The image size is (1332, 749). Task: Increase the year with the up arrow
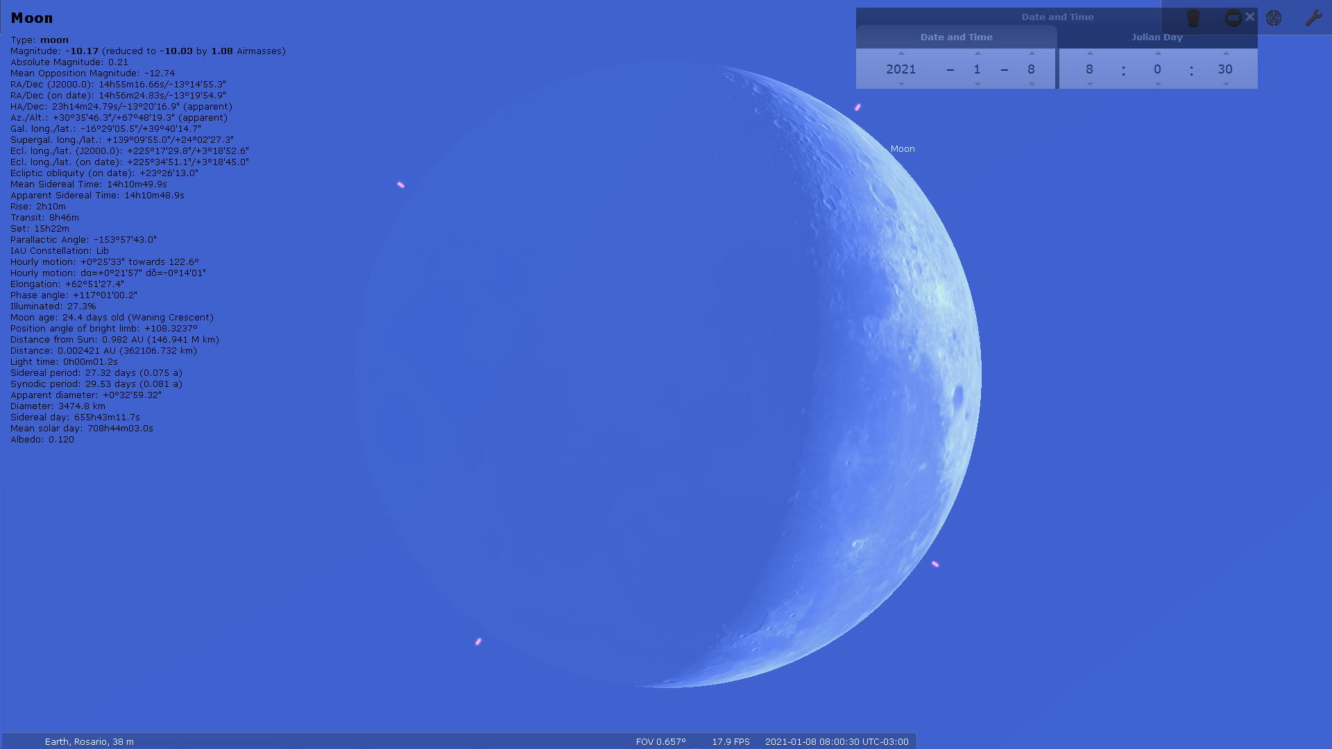tap(901, 53)
